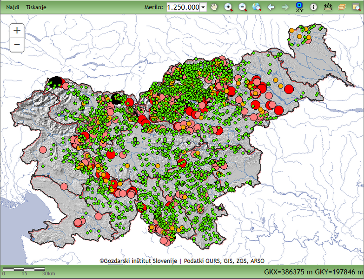Image resolution: width=364 pixels, height=279 pixels.
Task: Go back to previous map view
Action: (x=271, y=7)
